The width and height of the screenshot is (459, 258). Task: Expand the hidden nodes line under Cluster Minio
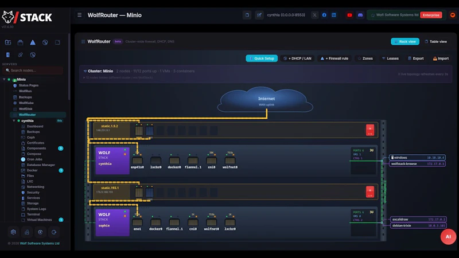tap(118, 77)
